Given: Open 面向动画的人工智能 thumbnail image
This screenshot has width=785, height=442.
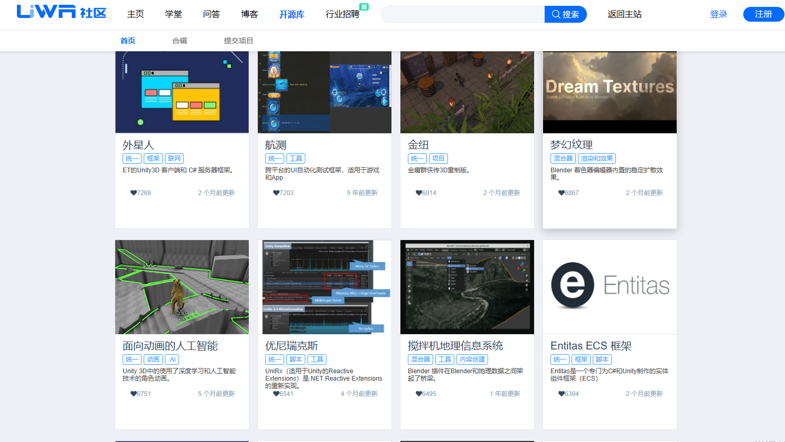Looking at the screenshot, I should 182,287.
